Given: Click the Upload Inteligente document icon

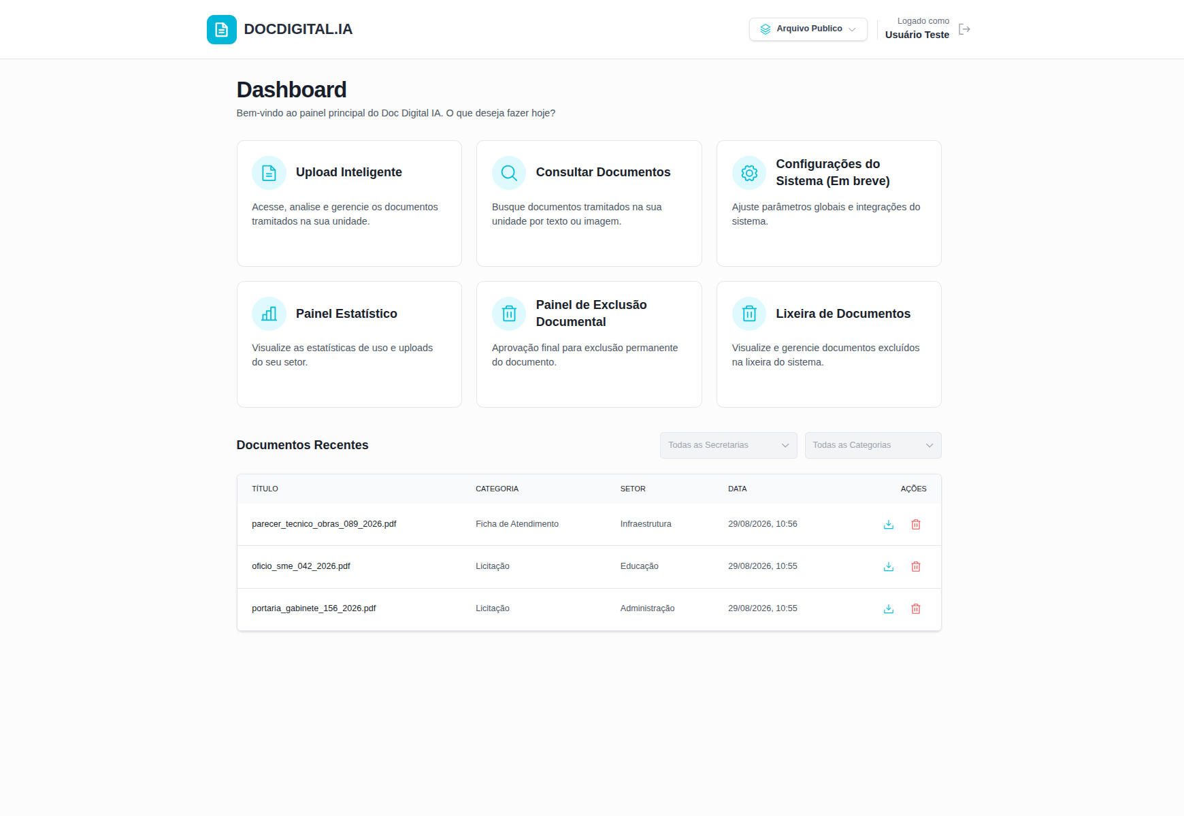Looking at the screenshot, I should click(x=269, y=173).
